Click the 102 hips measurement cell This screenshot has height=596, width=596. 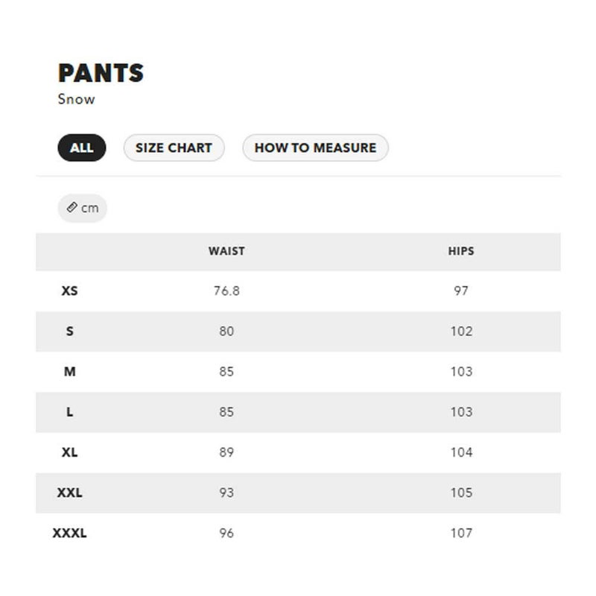[x=461, y=331]
